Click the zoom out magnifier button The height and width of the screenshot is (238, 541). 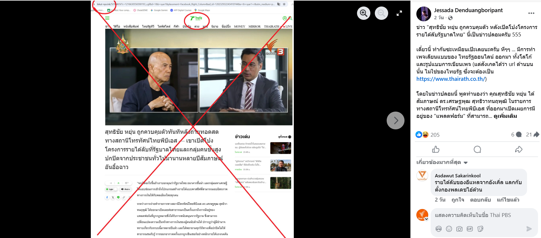point(381,13)
